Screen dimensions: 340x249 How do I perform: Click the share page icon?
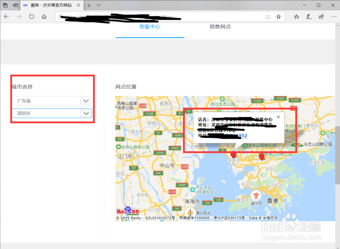pyautogui.click(x=321, y=17)
